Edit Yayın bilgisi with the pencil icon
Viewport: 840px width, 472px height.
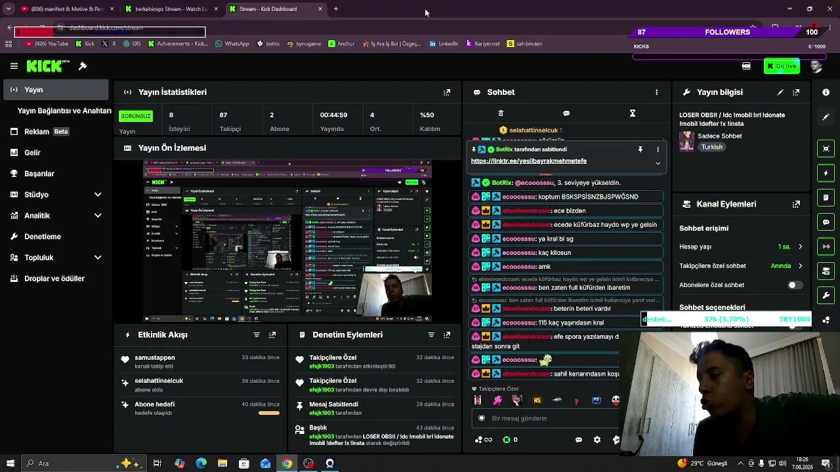pyautogui.click(x=780, y=92)
